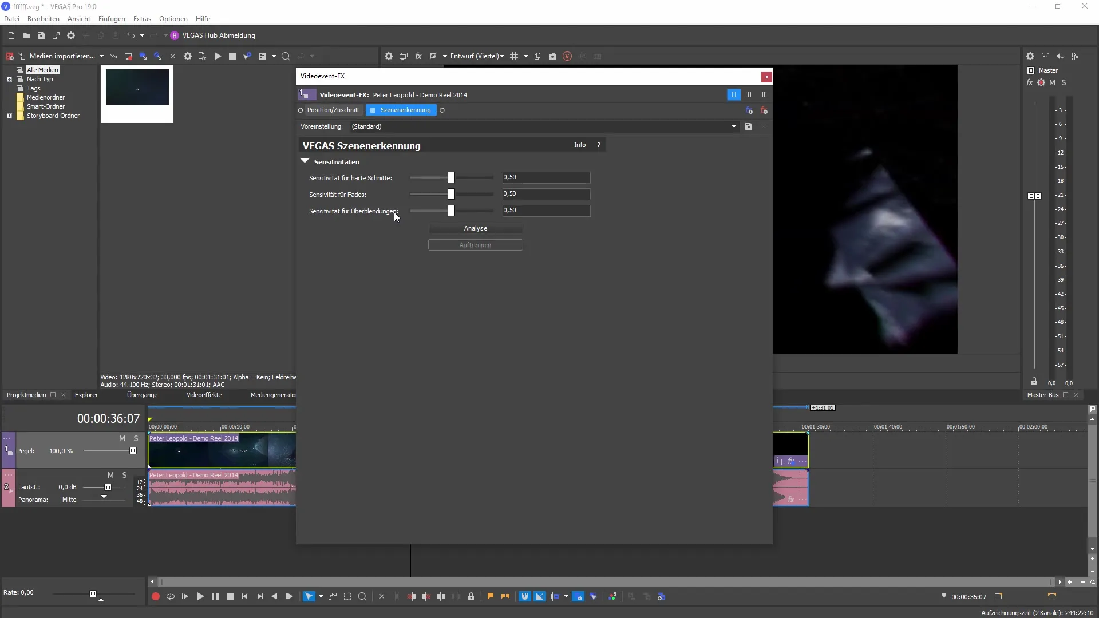The width and height of the screenshot is (1099, 618).
Task: Expand the Storyboard-Ordner tree node
Action: pos(9,116)
